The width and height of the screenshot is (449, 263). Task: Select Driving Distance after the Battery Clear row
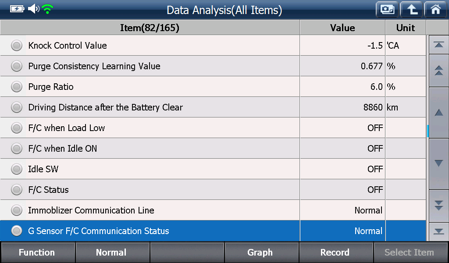coord(213,107)
